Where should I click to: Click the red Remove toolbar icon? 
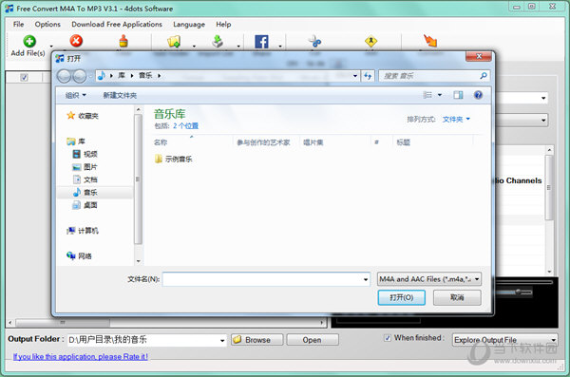point(76,41)
